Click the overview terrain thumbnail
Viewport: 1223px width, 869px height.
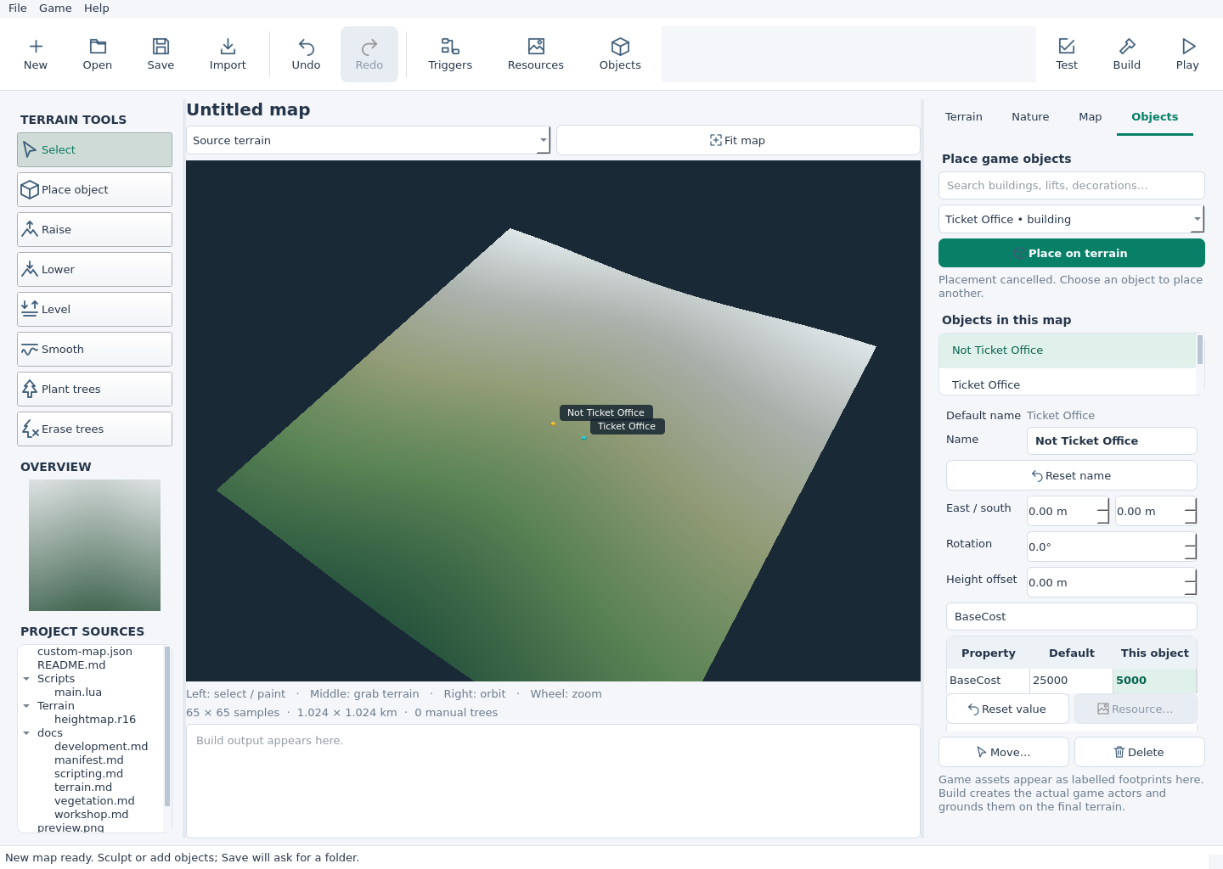(x=94, y=546)
